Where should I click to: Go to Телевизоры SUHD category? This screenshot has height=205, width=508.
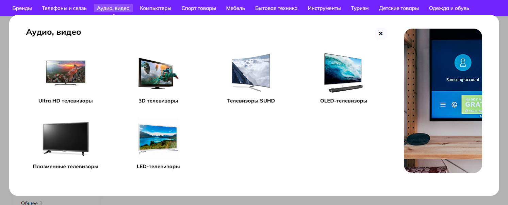pos(251,101)
